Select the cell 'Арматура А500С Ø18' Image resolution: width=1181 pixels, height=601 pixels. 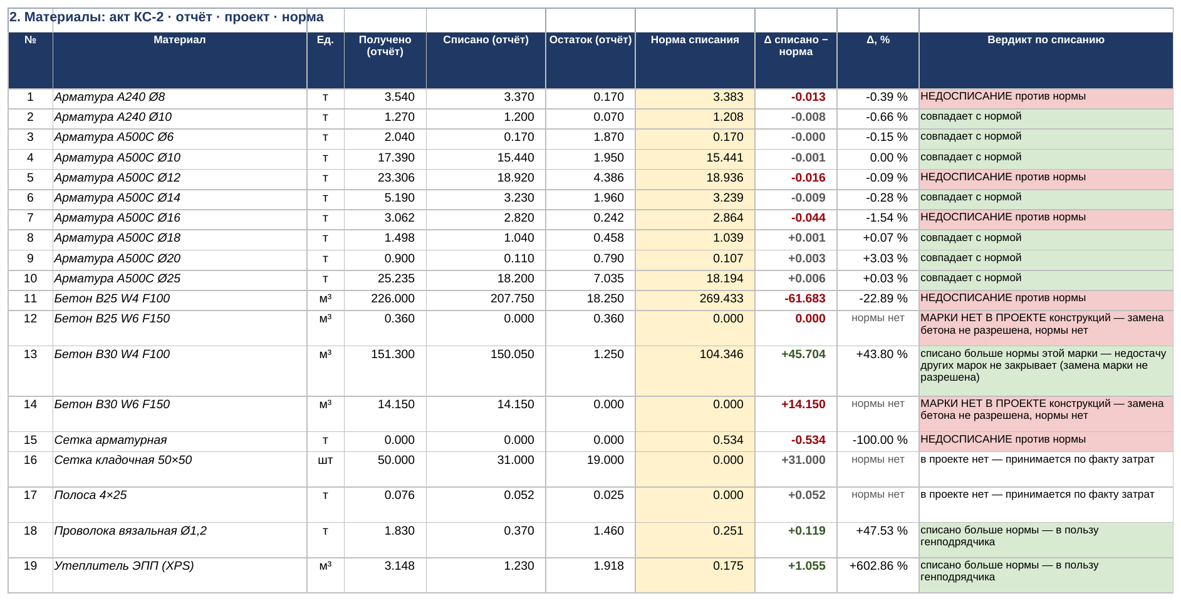coord(180,240)
